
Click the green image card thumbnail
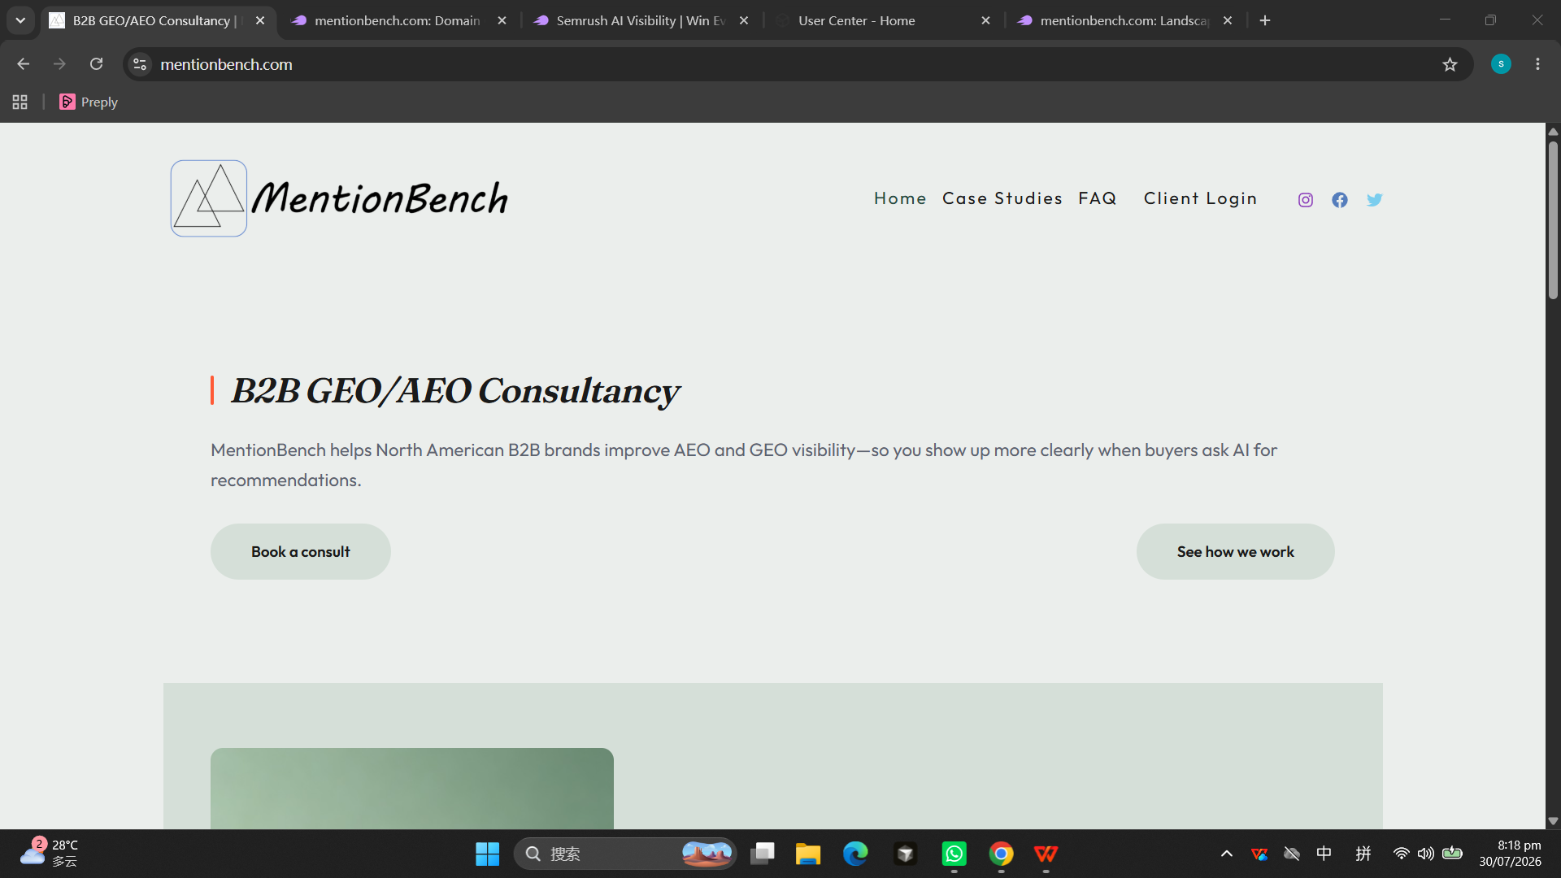pyautogui.click(x=412, y=788)
